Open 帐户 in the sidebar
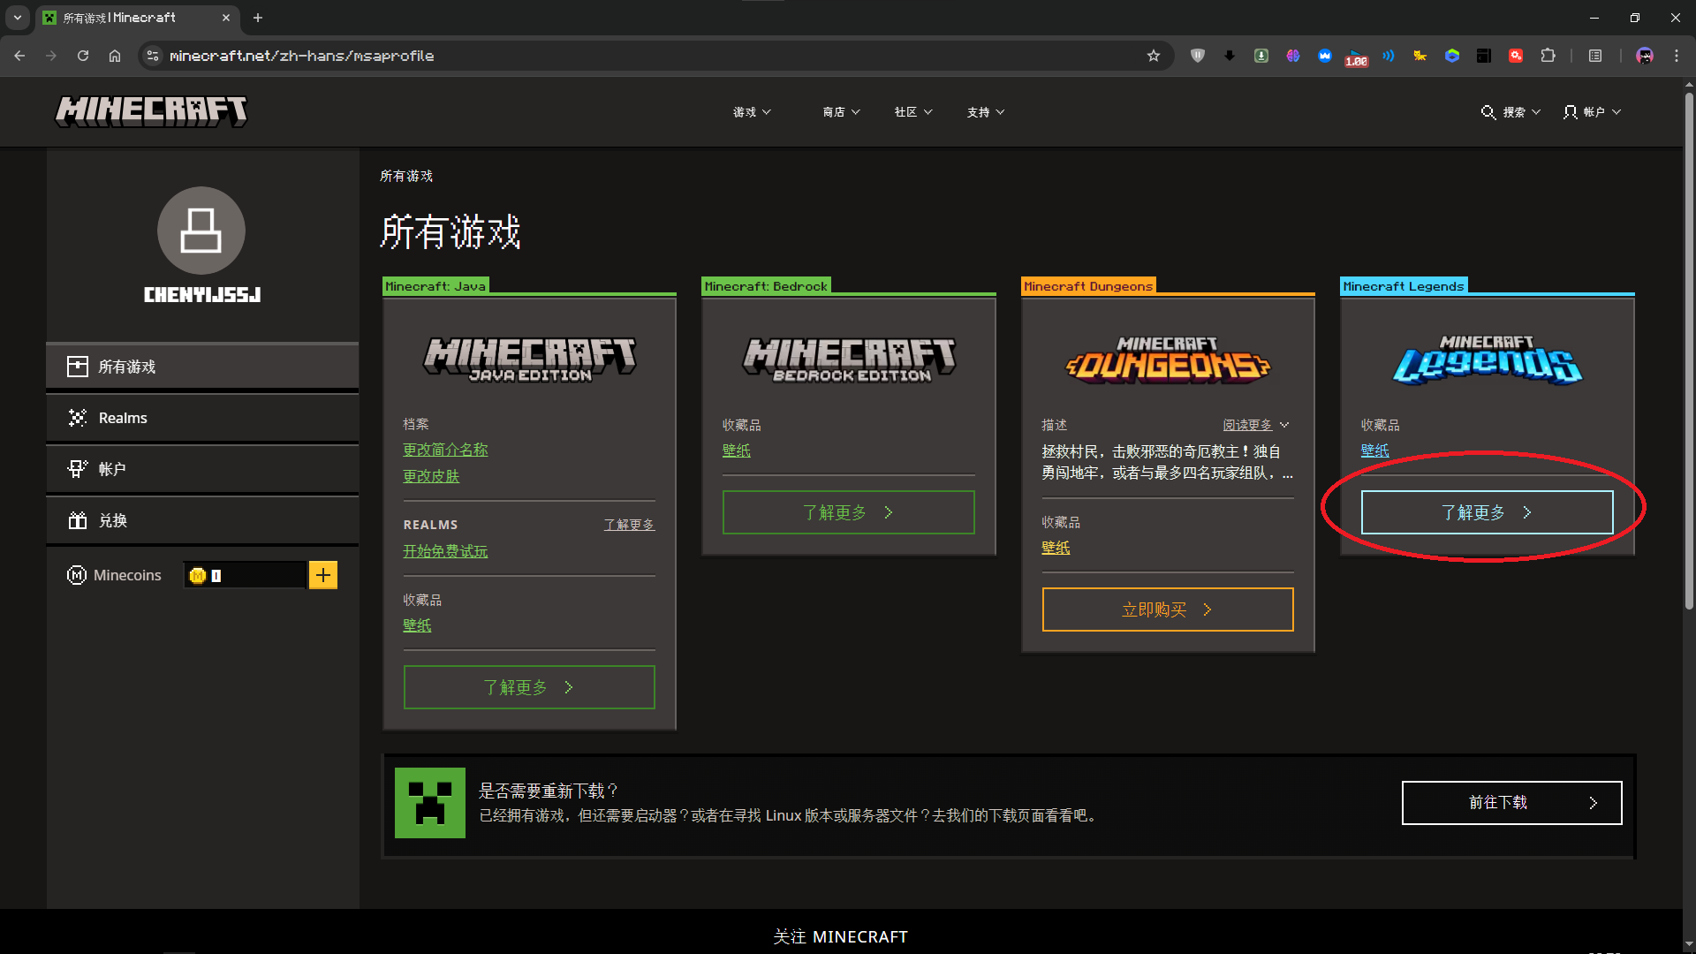Screen dimensions: 1696x954 202,469
